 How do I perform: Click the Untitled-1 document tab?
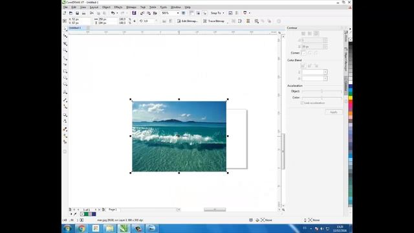(75, 28)
